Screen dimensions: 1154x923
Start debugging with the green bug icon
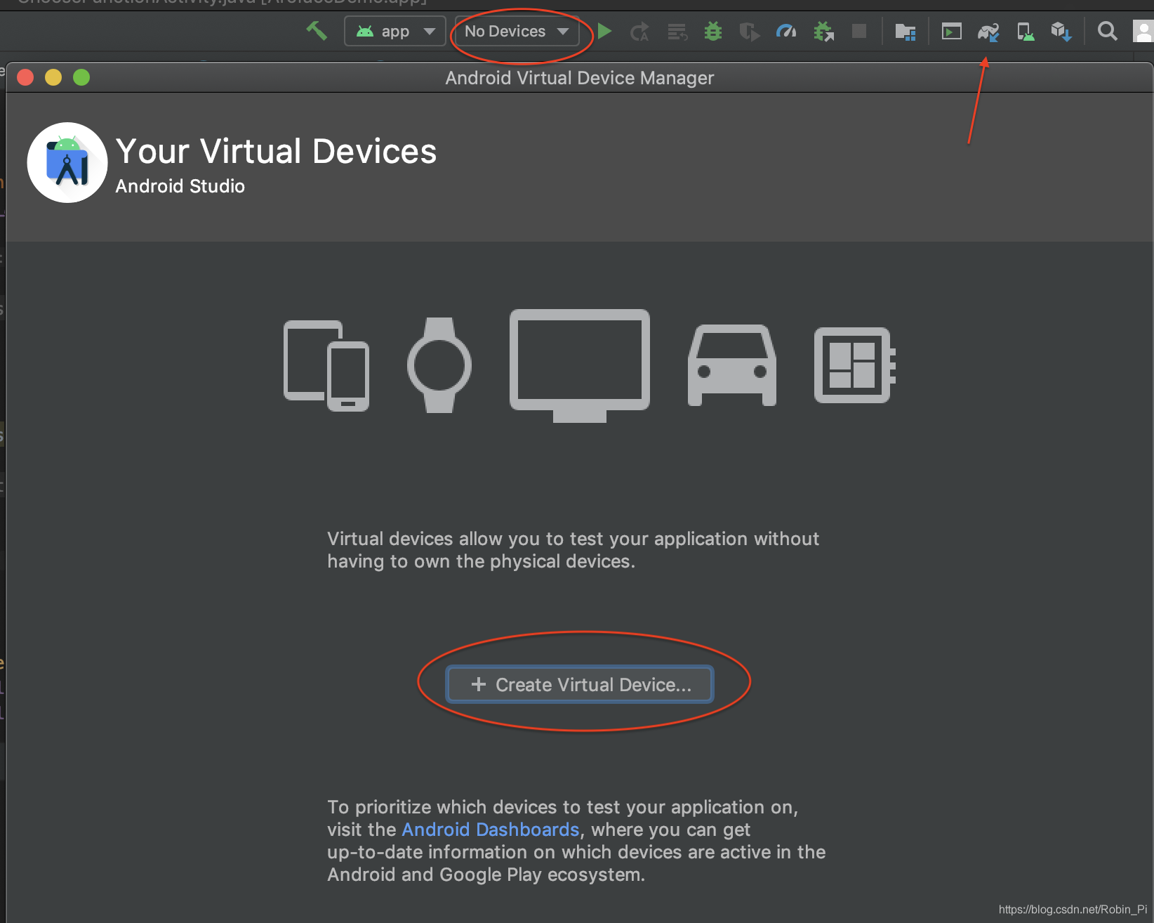(713, 31)
